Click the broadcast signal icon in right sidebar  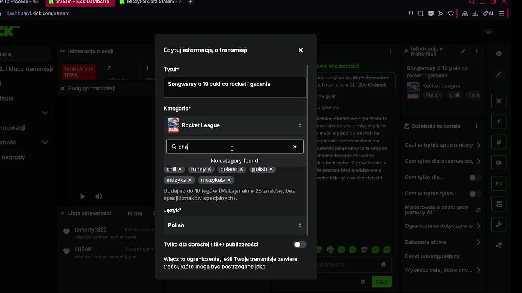tap(499, 183)
